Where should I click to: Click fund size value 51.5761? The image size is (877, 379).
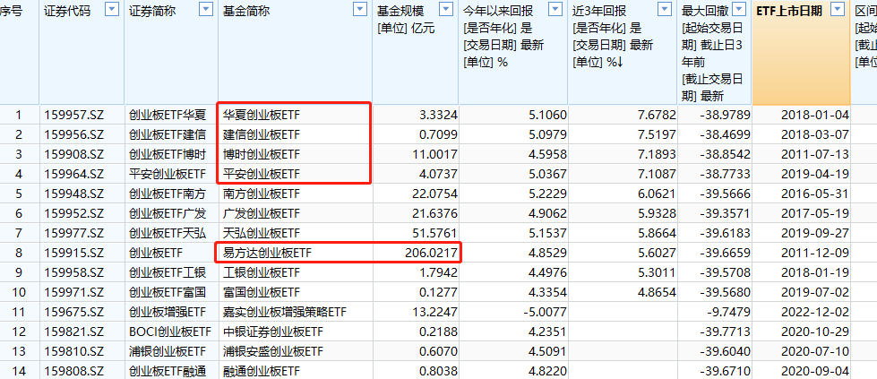coord(434,234)
